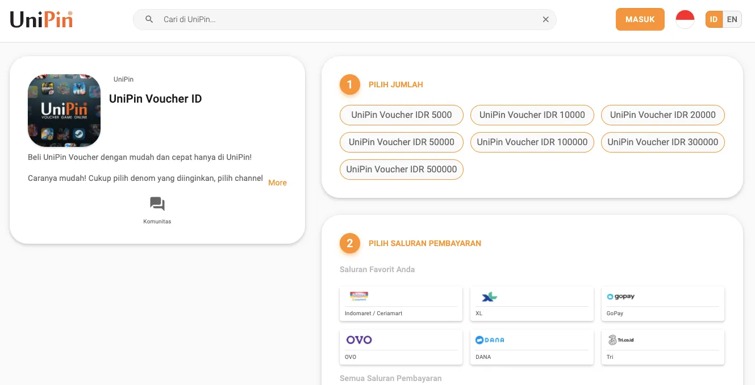Select the Tri payment channel
The width and height of the screenshot is (755, 385).
[662, 347]
